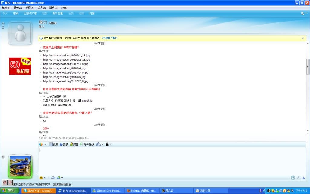Open 聊天記錄 chat history
Viewport: 310px width, 194px height.
(x=87, y=144)
